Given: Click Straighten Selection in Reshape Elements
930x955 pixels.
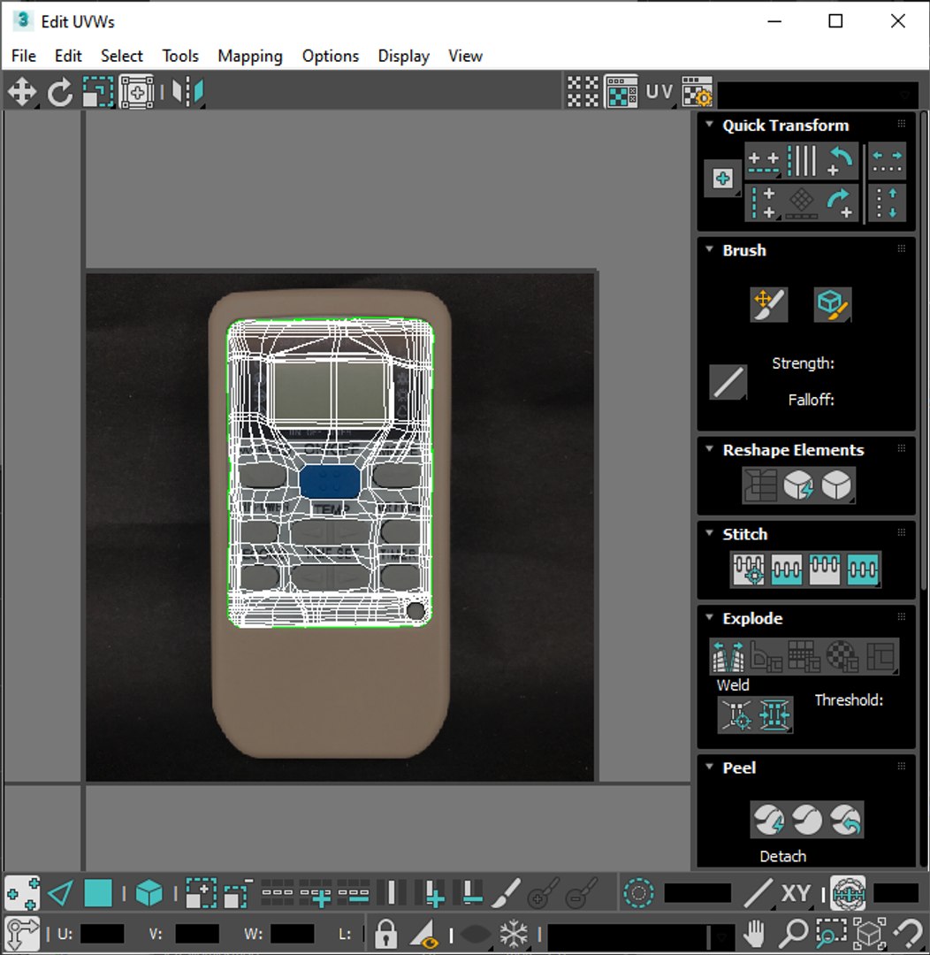Looking at the screenshot, I should pyautogui.click(x=760, y=485).
